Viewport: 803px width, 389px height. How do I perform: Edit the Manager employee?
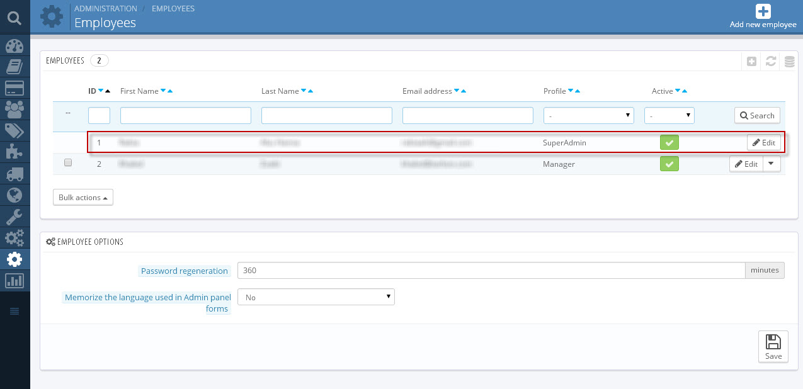tap(746, 164)
